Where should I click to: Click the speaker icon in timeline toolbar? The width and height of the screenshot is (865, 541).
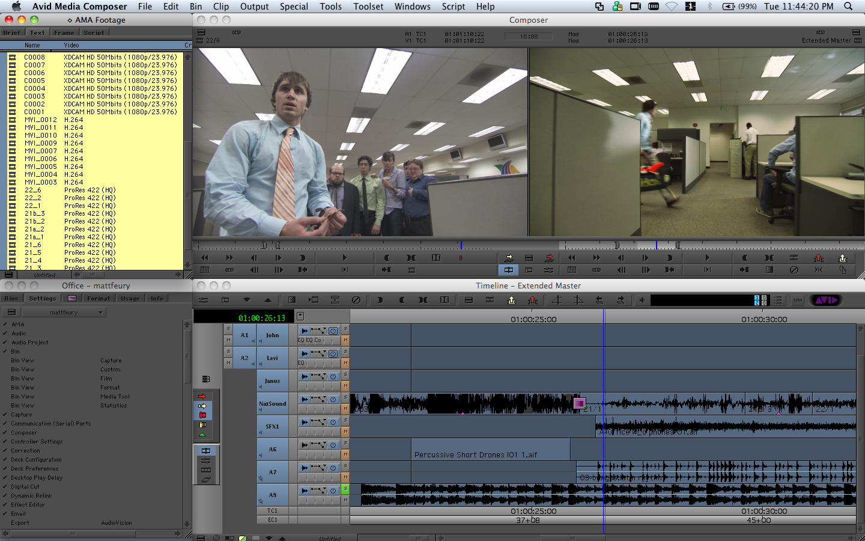(642, 300)
